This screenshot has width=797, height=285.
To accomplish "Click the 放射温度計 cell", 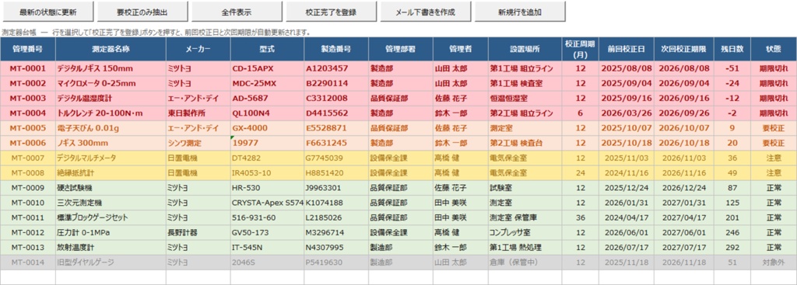I will tap(111, 248).
